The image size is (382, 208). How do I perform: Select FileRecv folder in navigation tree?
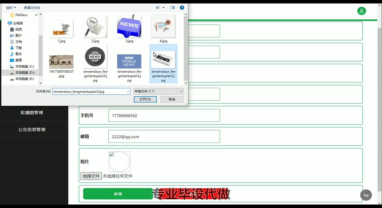21,15
